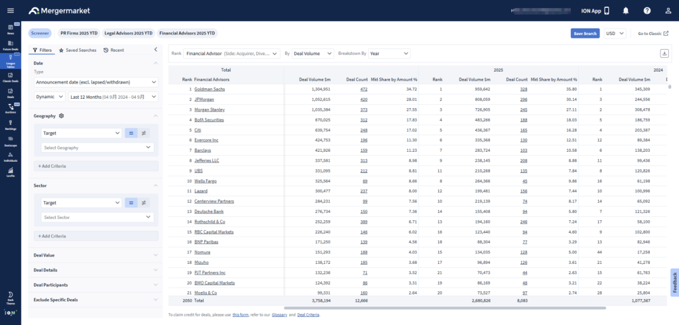Open the Breakdown By Year dropdown

[x=389, y=53]
